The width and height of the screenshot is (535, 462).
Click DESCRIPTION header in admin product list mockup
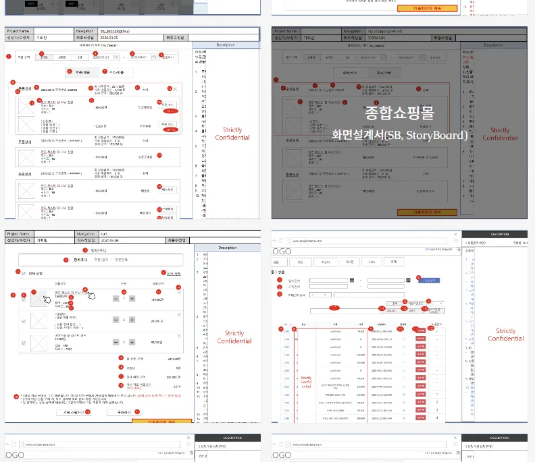(500, 235)
